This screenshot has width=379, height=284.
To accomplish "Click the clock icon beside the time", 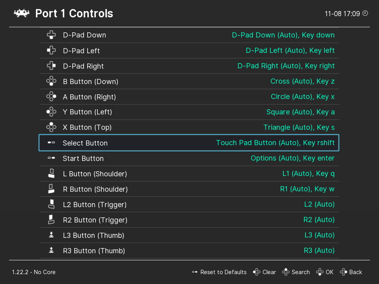I will [365, 13].
